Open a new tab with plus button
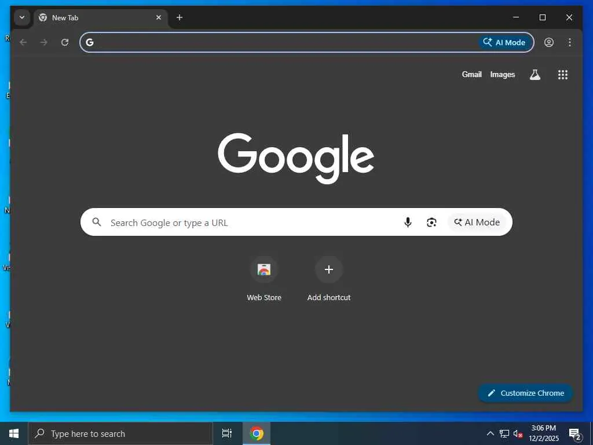This screenshot has height=445, width=593. click(180, 17)
